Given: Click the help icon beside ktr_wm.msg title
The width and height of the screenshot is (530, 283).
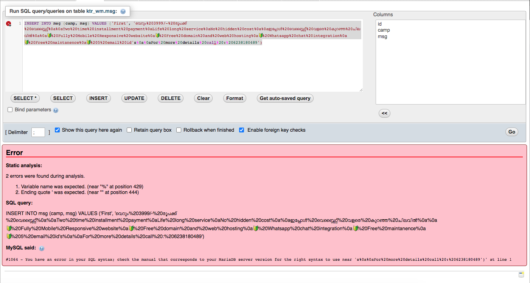Looking at the screenshot, I should pyautogui.click(x=123, y=11).
